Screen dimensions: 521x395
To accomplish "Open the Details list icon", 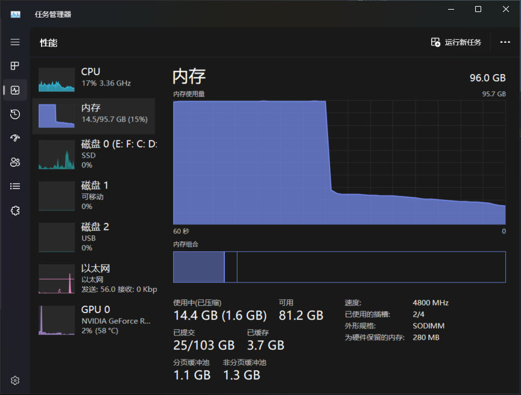I will click(15, 186).
